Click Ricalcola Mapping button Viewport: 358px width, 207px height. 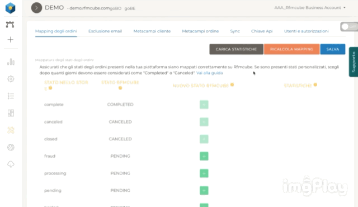click(291, 49)
